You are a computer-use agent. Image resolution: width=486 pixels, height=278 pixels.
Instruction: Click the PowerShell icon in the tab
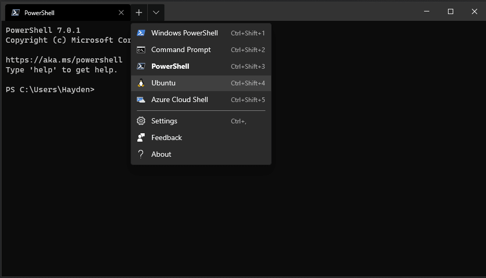[x=16, y=12]
